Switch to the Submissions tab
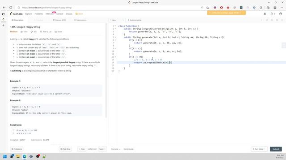This screenshot has height=160, width=286. point(80,20)
